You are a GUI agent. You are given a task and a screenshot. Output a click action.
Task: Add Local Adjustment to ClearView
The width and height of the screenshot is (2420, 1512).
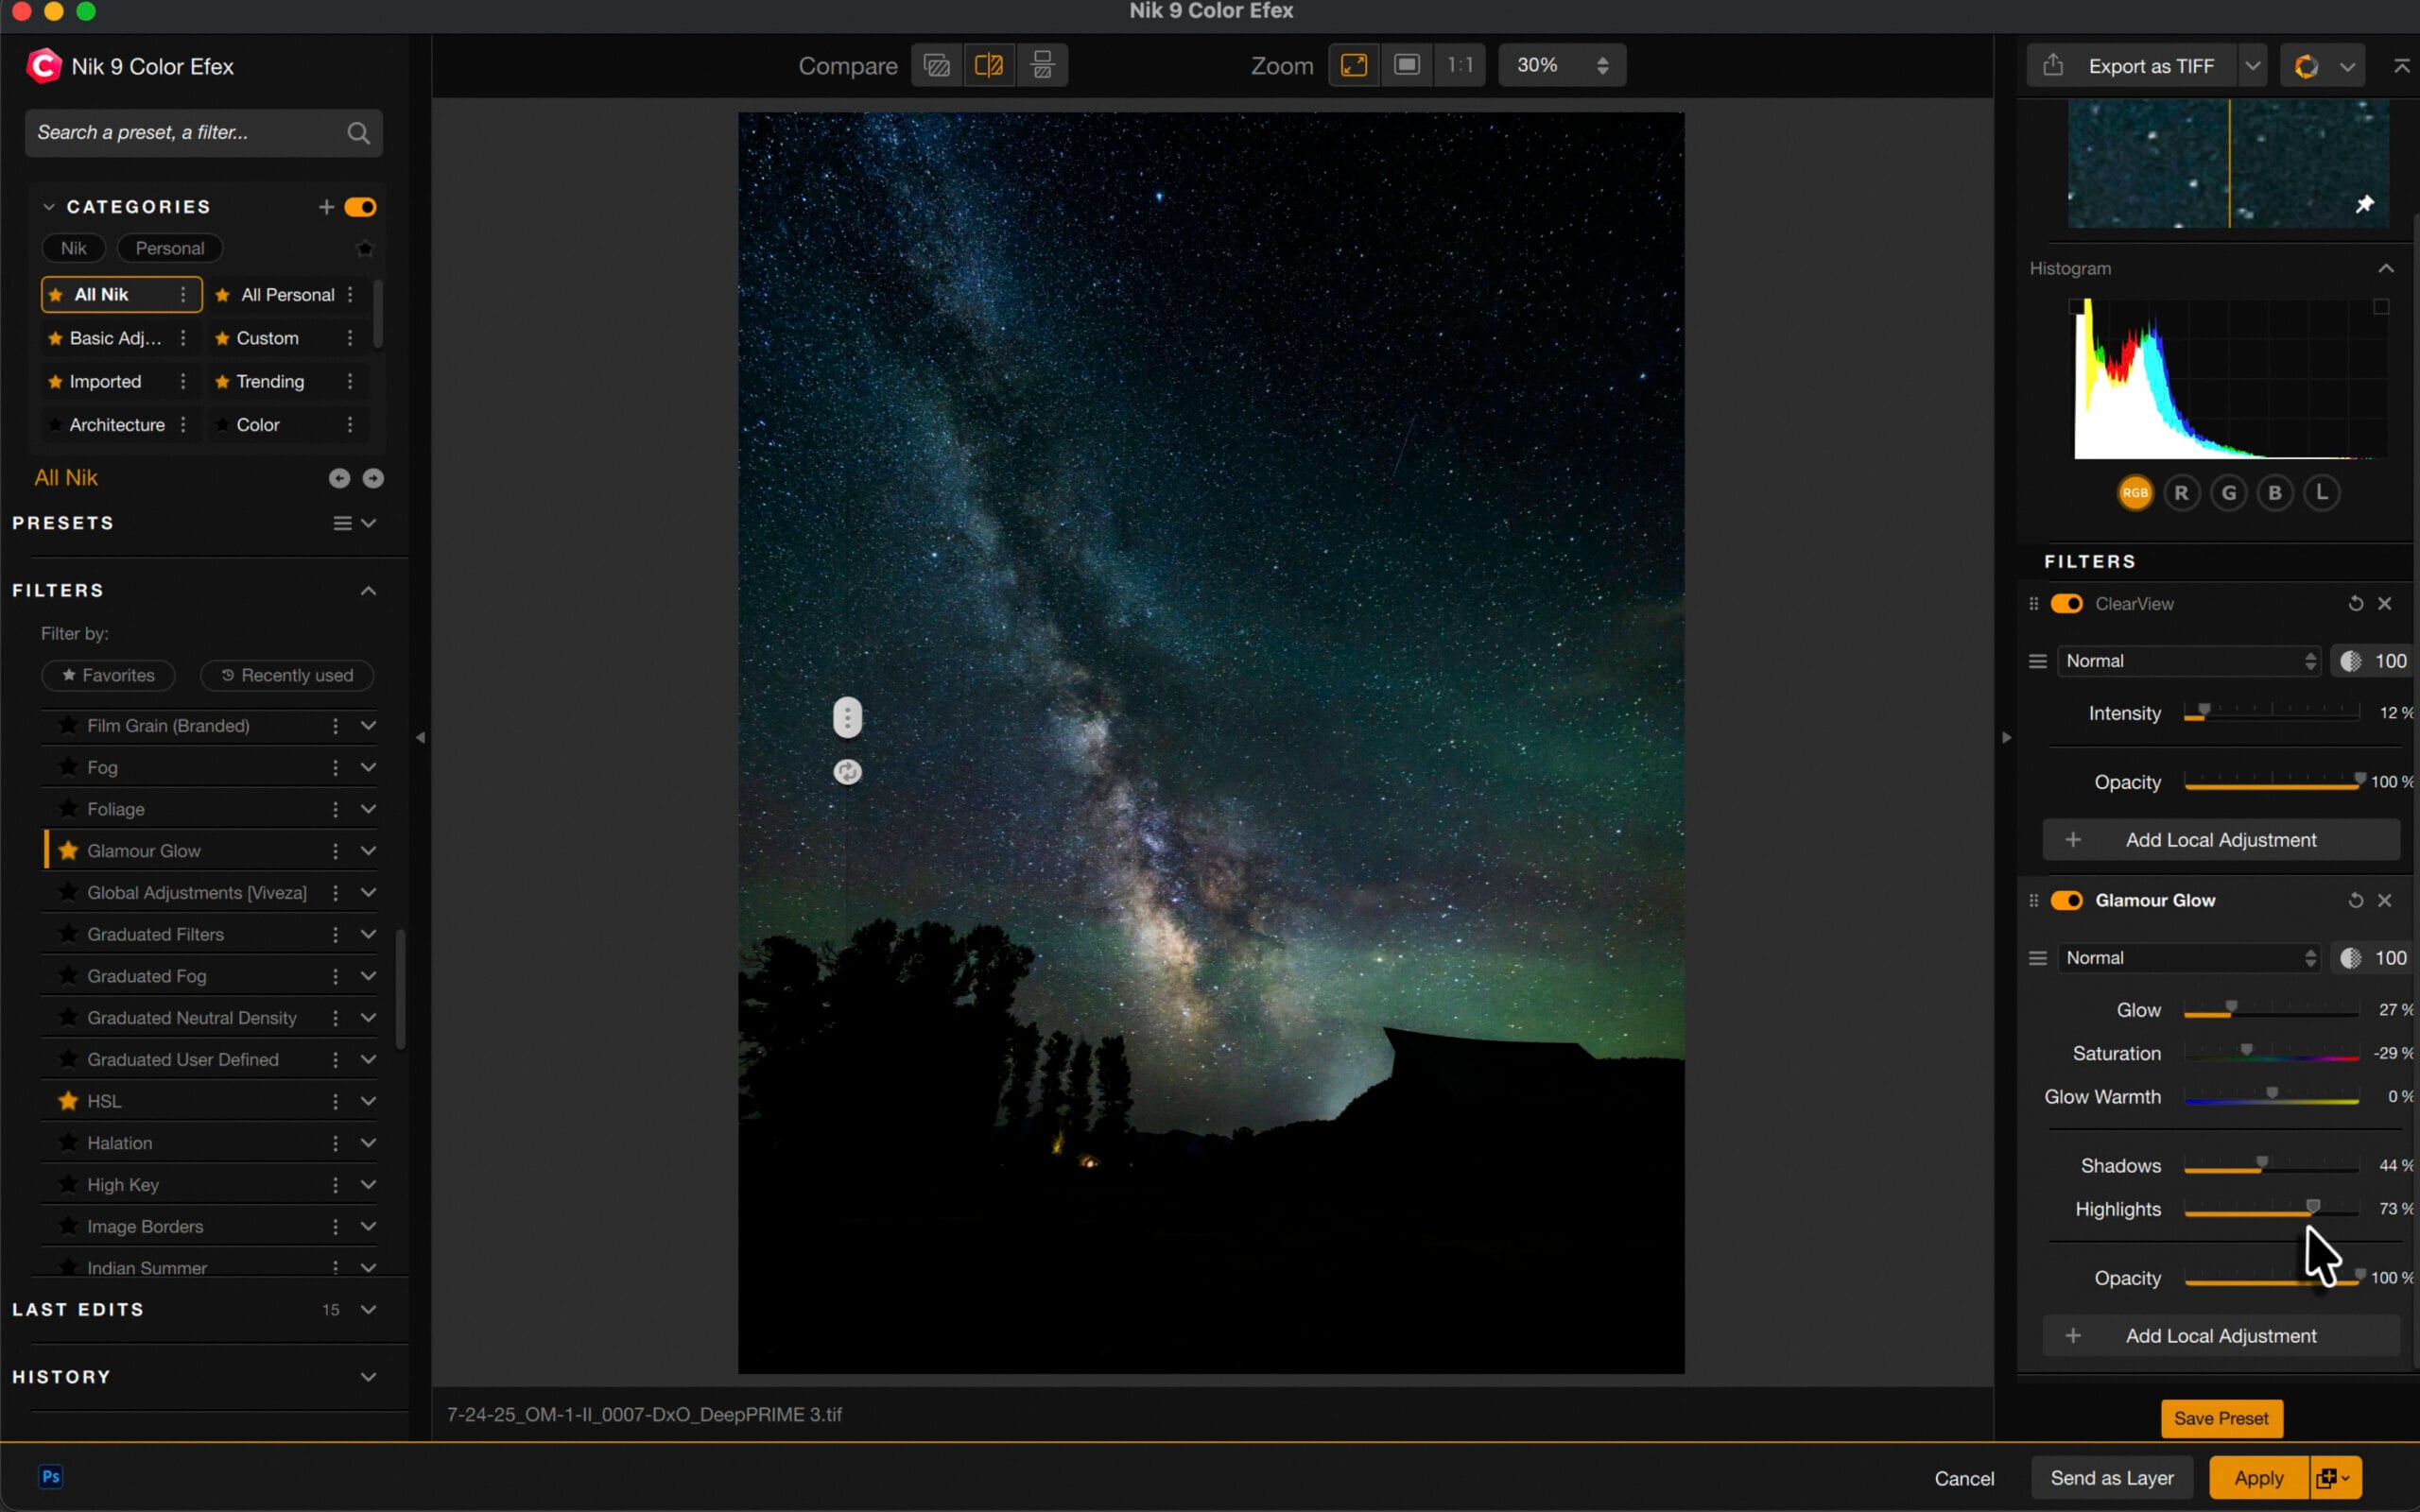[x=2221, y=840]
